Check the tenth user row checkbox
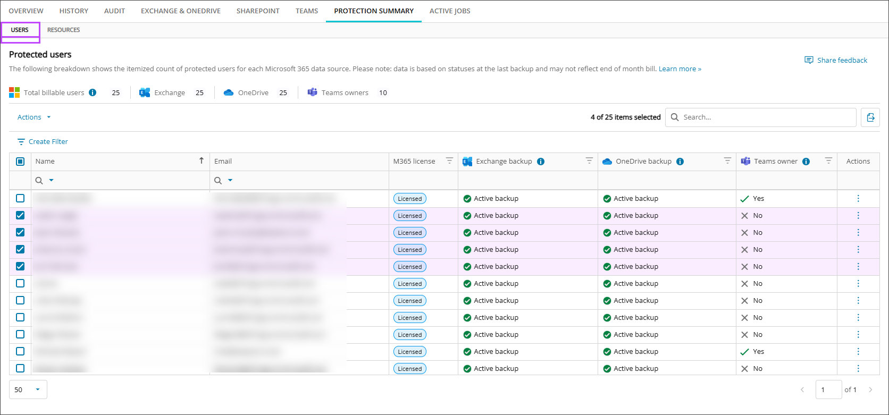 [x=20, y=351]
